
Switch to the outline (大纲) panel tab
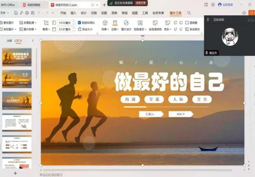click(9, 41)
